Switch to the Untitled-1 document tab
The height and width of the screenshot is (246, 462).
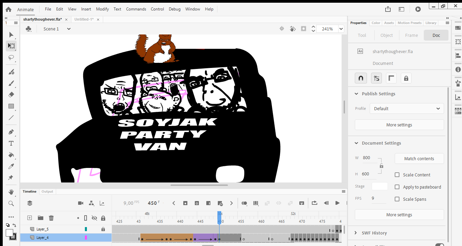click(x=84, y=19)
